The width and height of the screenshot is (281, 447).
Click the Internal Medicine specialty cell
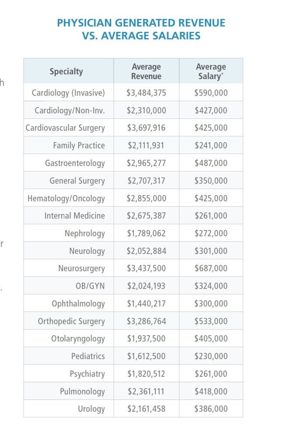[x=75, y=216]
